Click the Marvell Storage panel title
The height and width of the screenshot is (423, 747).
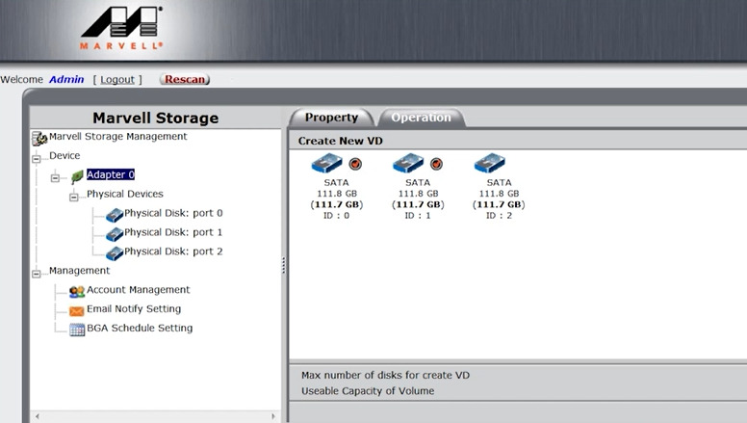[x=156, y=118]
